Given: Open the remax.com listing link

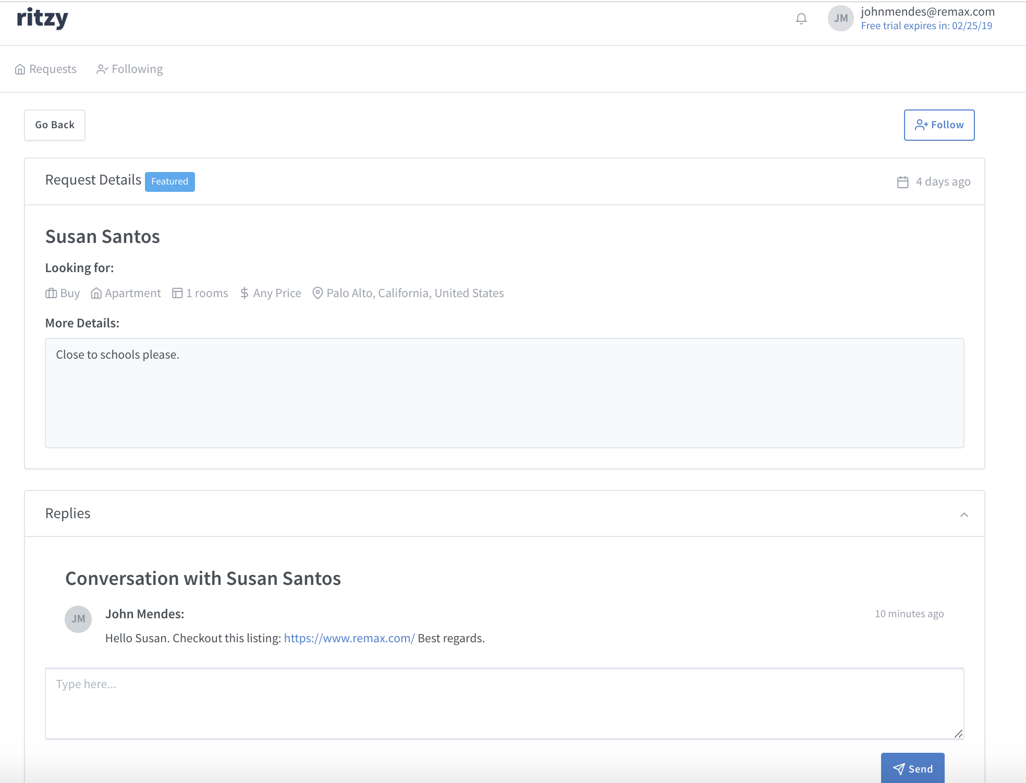Looking at the screenshot, I should pos(349,639).
